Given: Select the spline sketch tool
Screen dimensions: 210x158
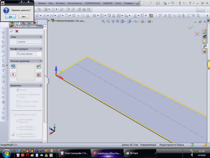Looking at the screenshot, I should (52, 16).
